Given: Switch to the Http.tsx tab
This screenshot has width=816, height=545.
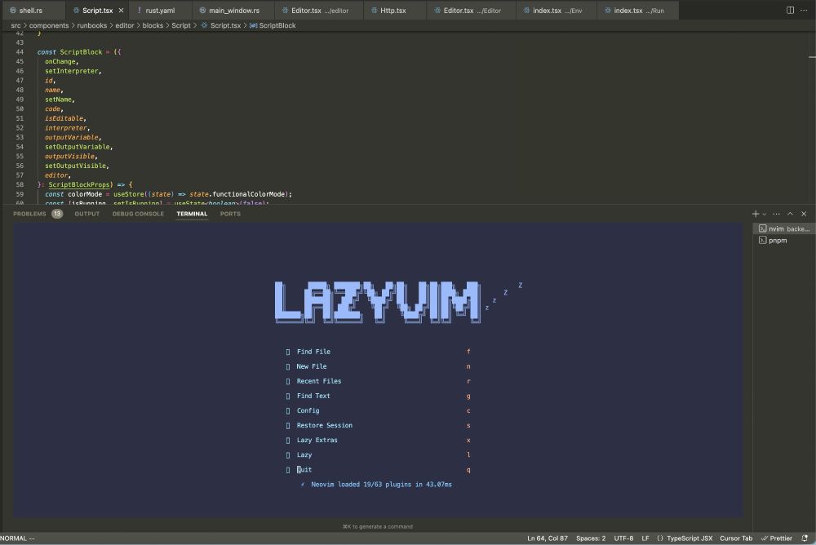Looking at the screenshot, I should click(393, 11).
